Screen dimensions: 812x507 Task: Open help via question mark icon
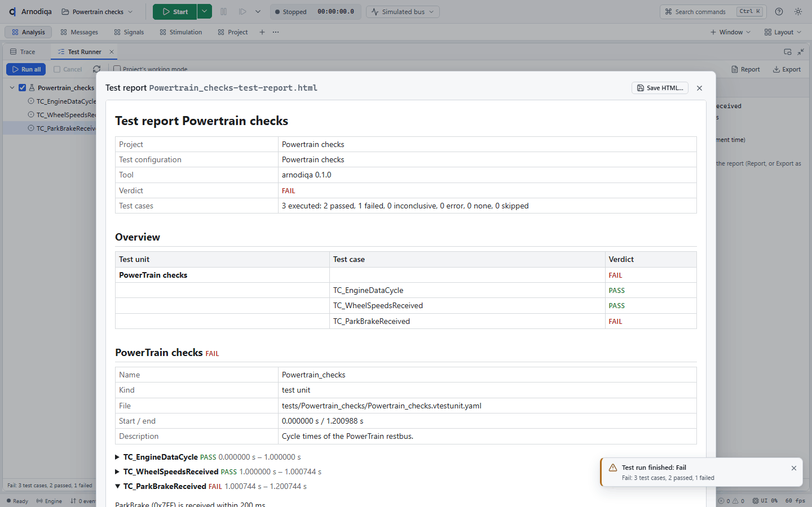click(779, 12)
